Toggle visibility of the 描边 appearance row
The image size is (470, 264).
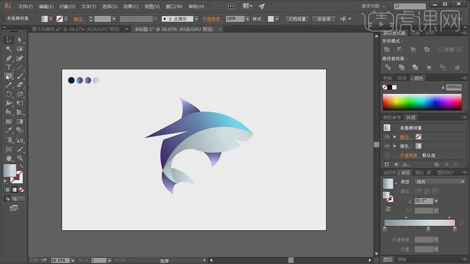(x=387, y=137)
